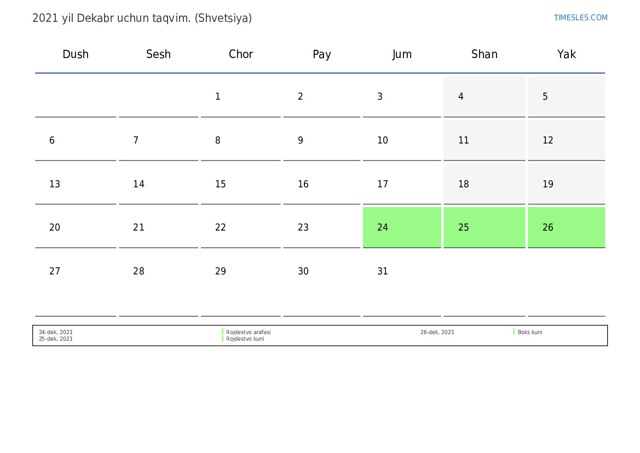Select the green cell for December 24
This screenshot has height=453, width=640.
[402, 227]
